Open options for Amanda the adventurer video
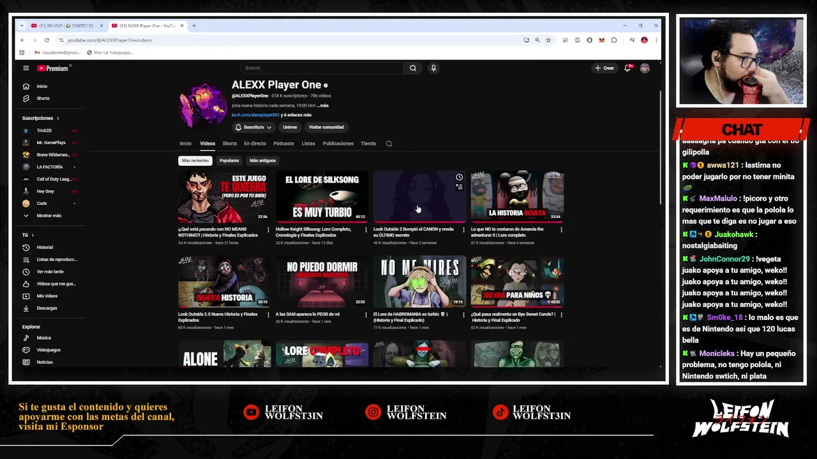Viewport: 817px width, 459px height. coord(561,229)
